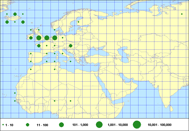Click the medium circle over Ireland
The width and height of the screenshot is (189, 131).
click(31, 38)
